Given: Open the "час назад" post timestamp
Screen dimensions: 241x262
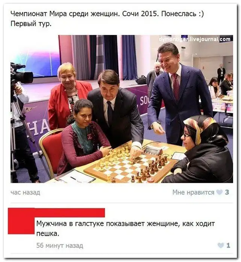Looking at the screenshot, I should pos(25,193).
